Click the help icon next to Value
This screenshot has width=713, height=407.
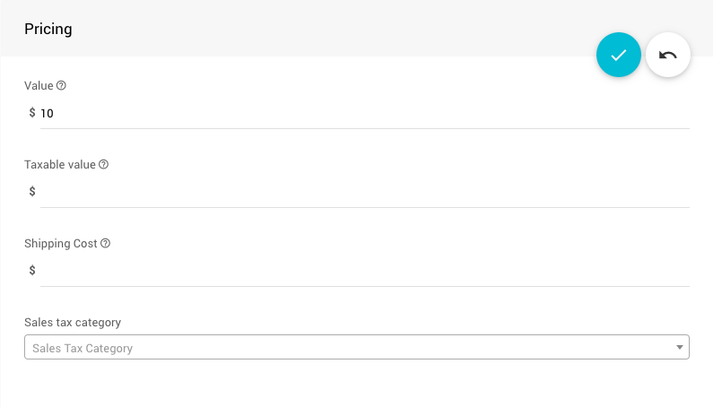click(x=62, y=86)
